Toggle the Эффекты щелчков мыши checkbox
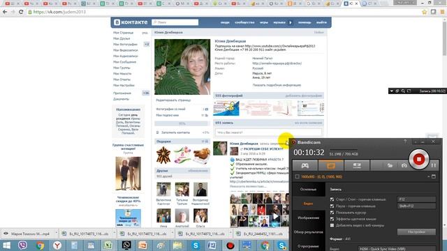 (x=332, y=219)
